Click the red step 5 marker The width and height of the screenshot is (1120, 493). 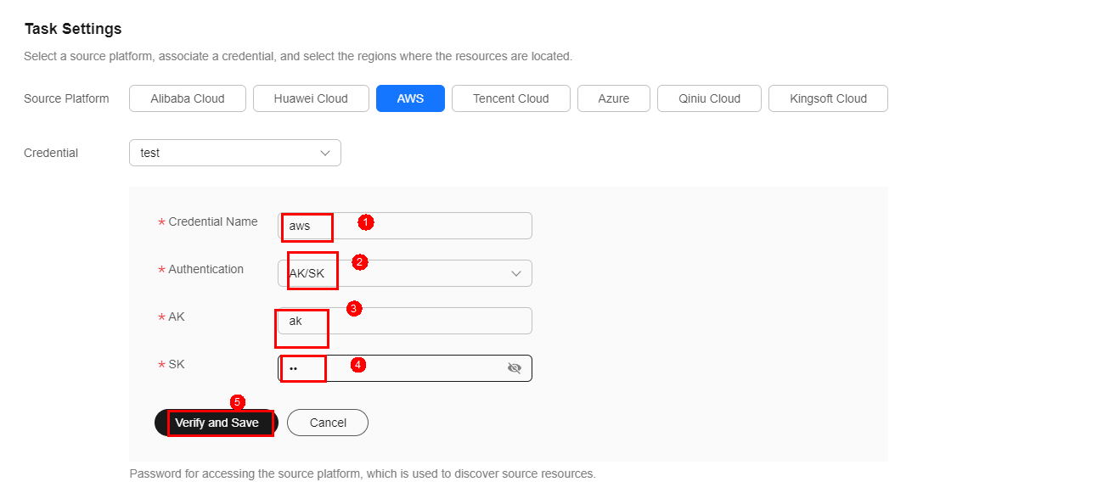(238, 402)
